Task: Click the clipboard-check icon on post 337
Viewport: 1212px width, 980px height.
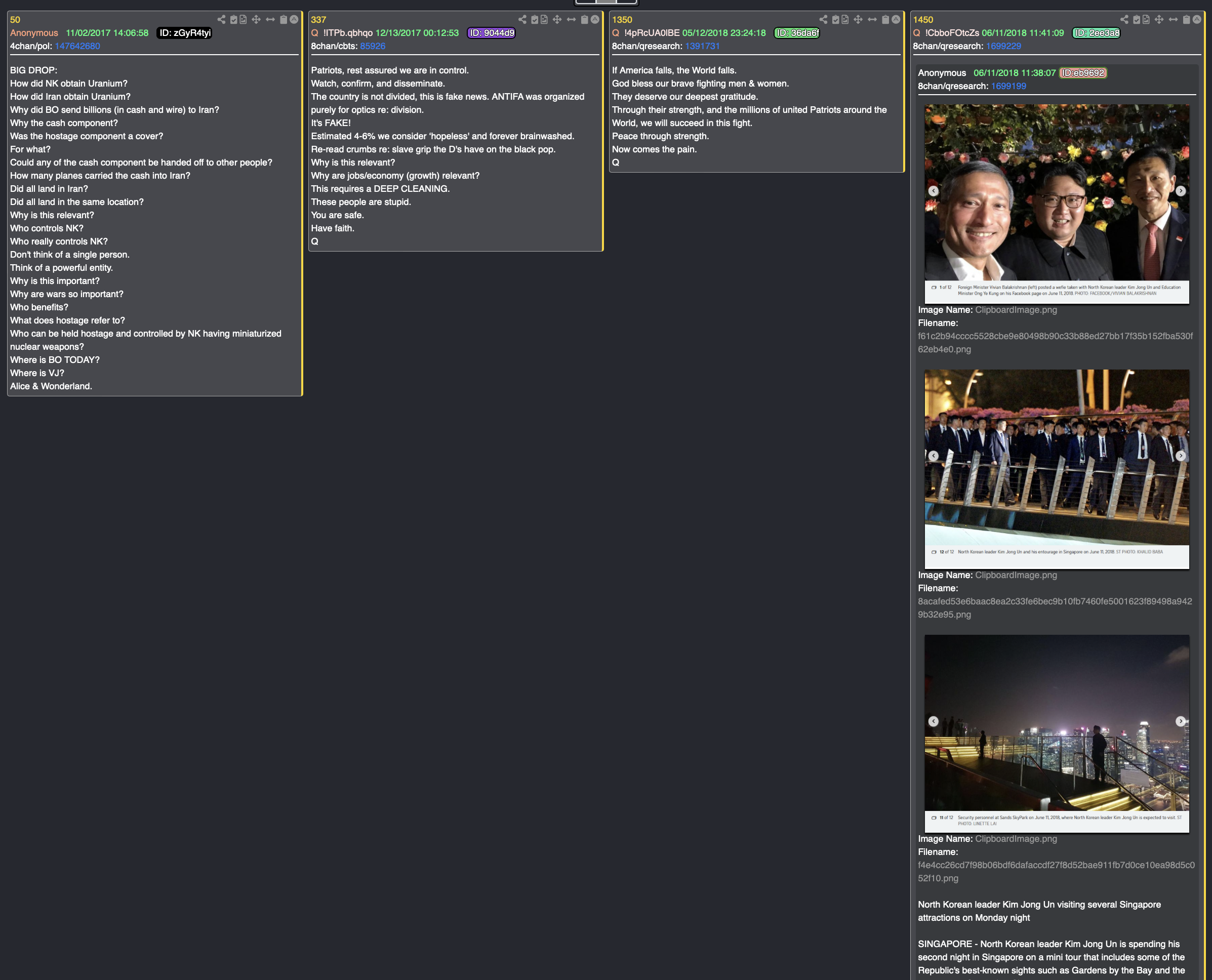Action: 535,20
